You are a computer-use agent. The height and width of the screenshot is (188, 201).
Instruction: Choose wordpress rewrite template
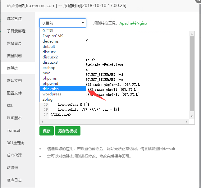(x=52, y=94)
